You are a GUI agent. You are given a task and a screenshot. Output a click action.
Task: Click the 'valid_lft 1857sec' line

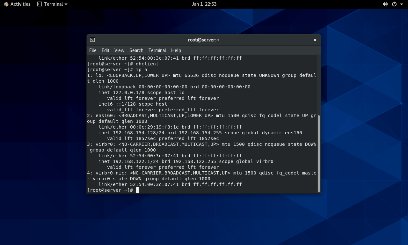click(163, 138)
